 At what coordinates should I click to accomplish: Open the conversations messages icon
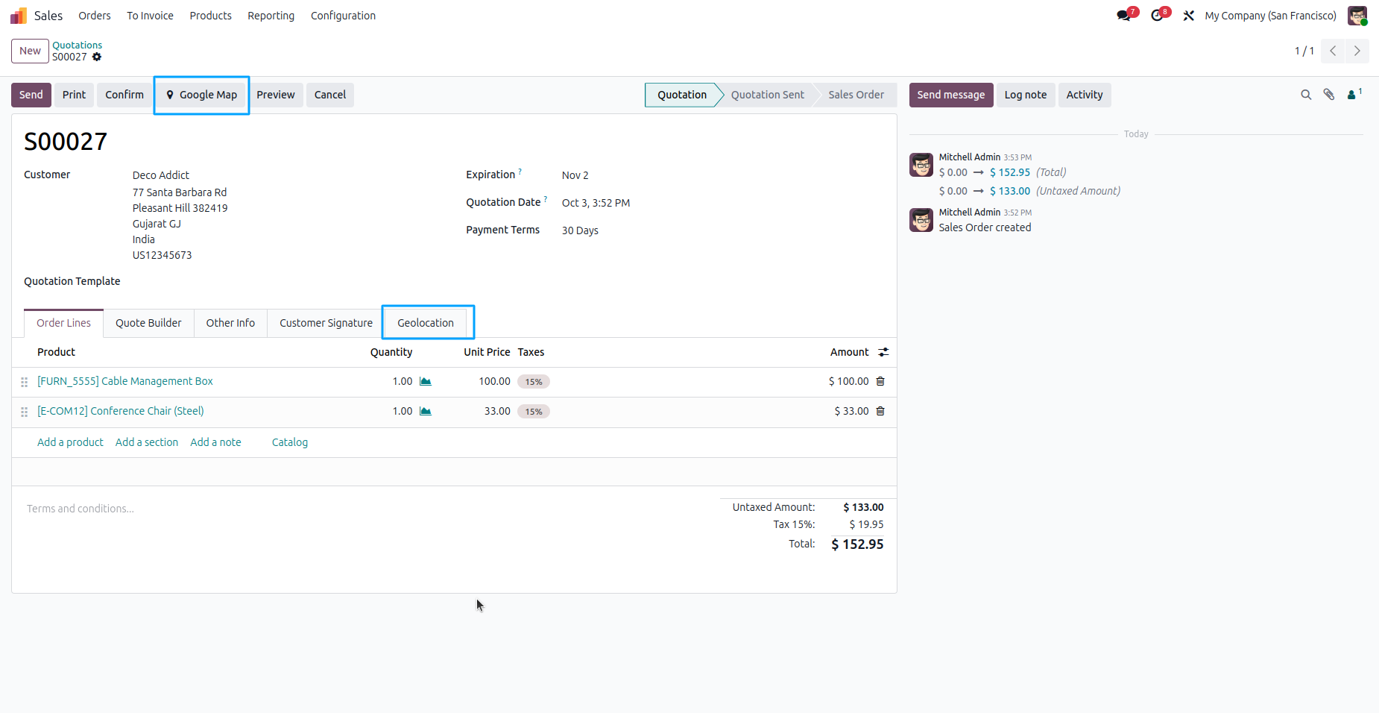point(1123,16)
